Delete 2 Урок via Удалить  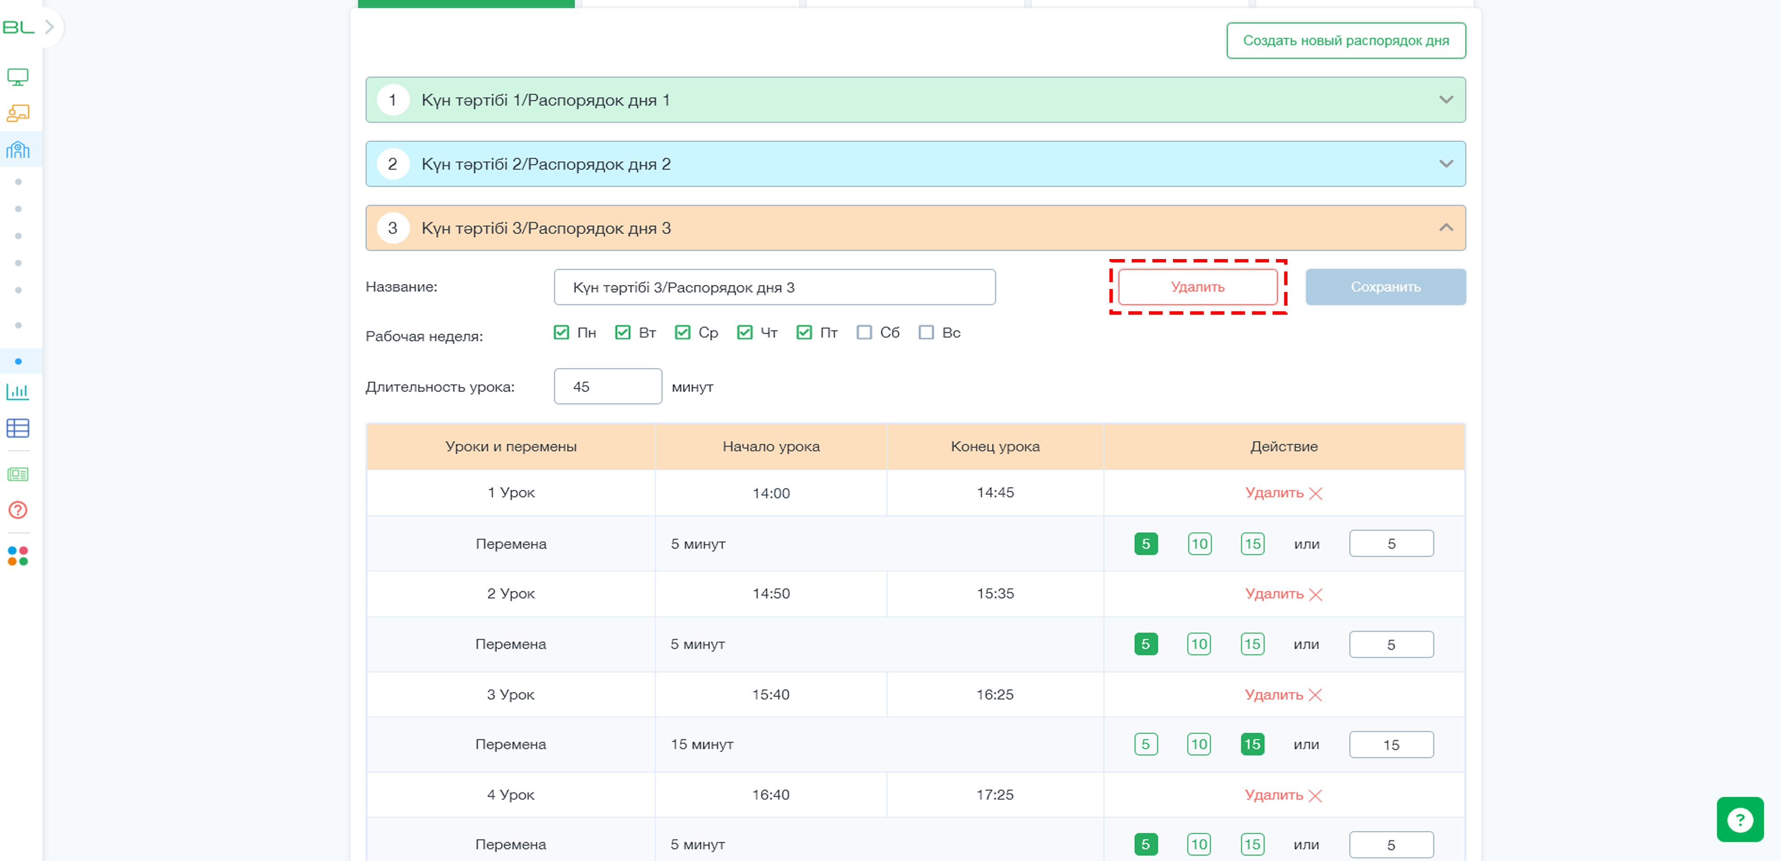pos(1283,594)
